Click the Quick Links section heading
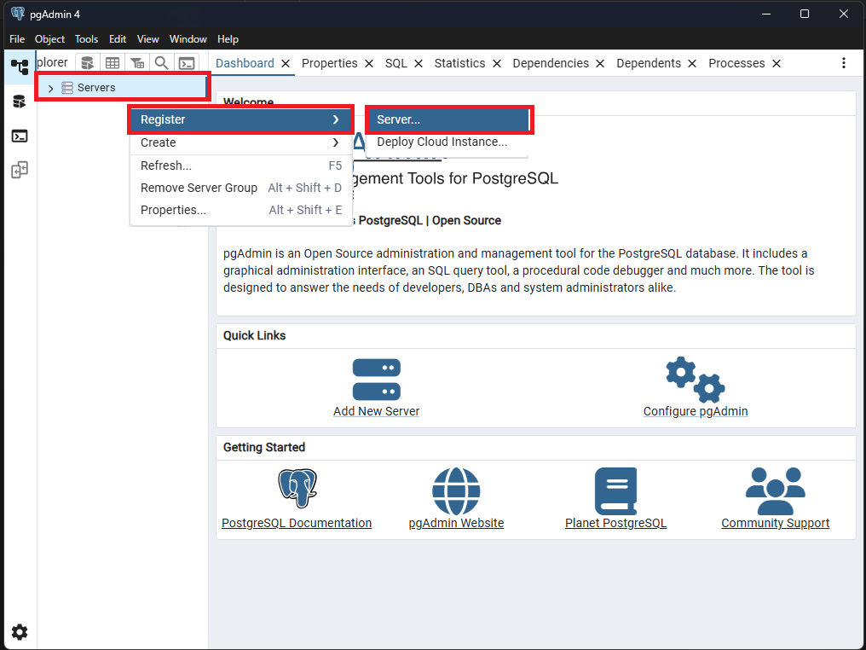866x650 pixels. (255, 335)
